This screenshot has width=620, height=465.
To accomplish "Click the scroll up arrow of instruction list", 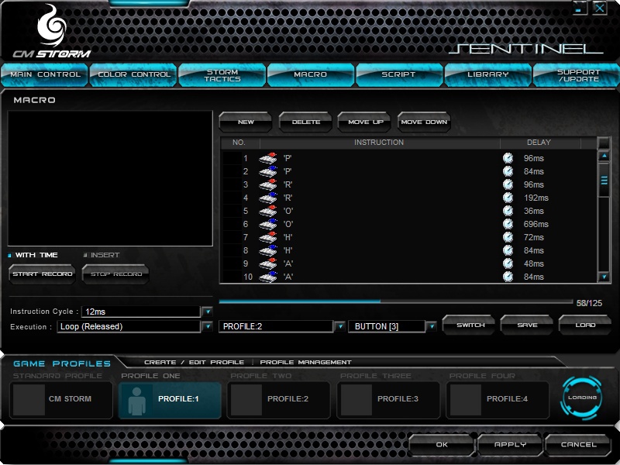I will (604, 156).
